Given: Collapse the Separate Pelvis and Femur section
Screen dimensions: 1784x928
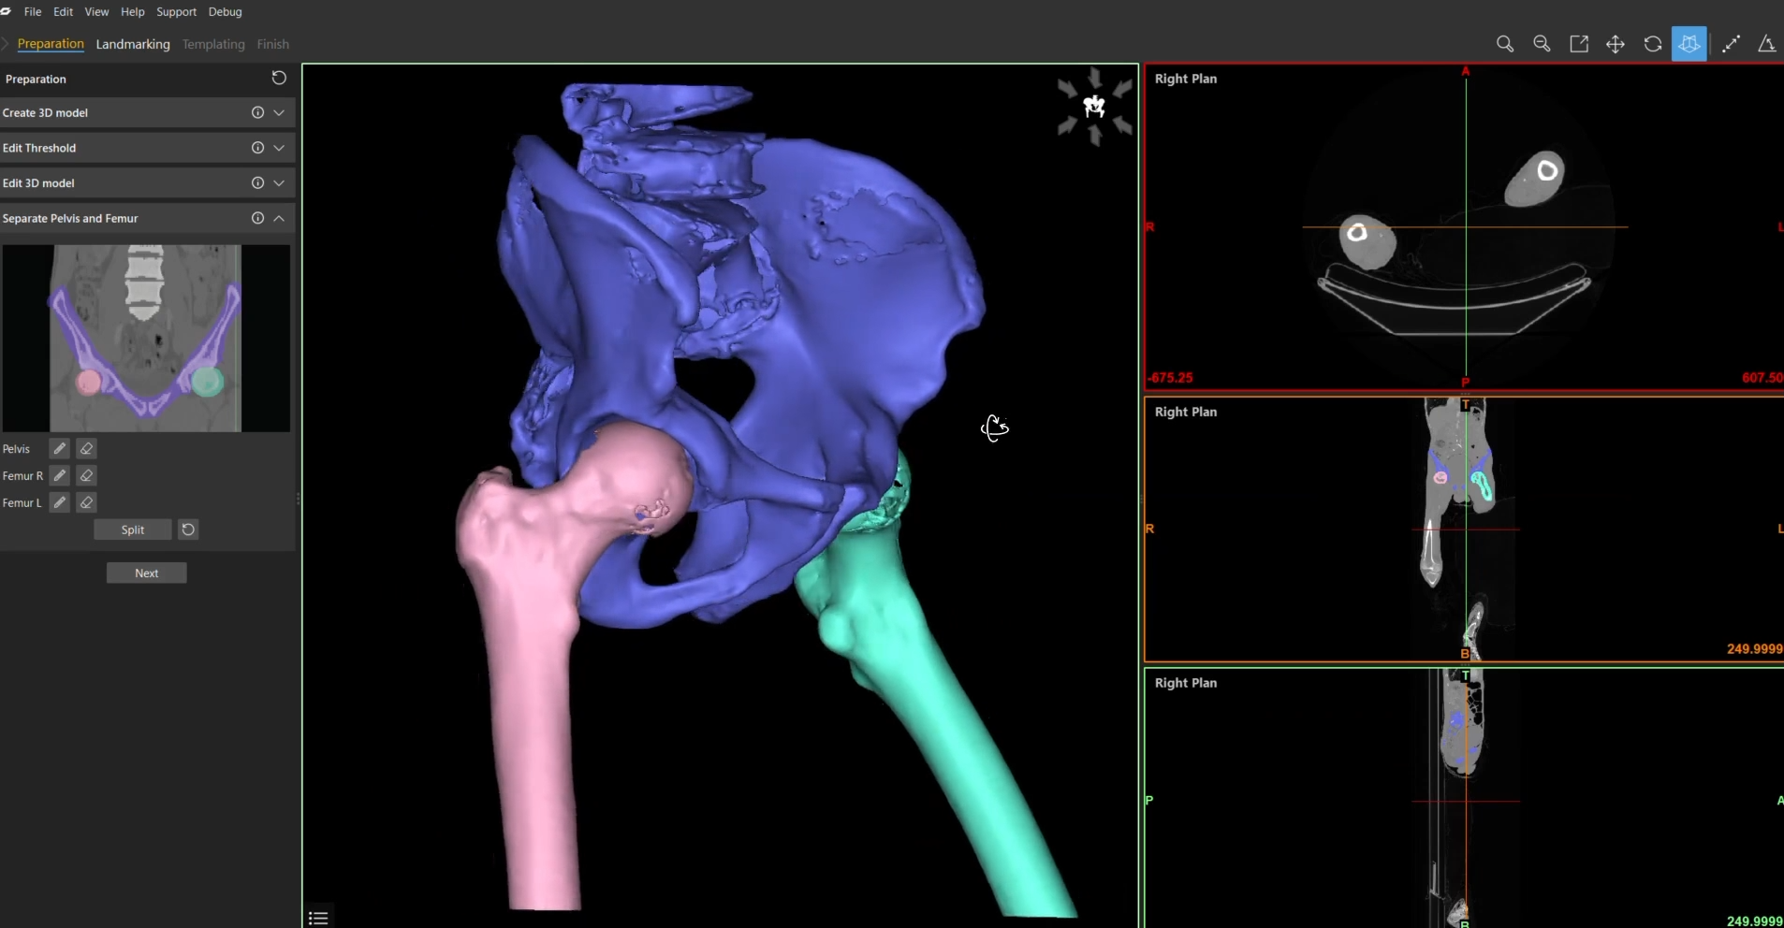Looking at the screenshot, I should [279, 218].
